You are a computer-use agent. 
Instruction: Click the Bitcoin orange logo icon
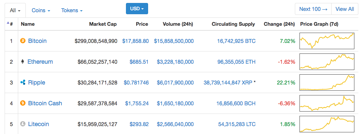click(23, 41)
